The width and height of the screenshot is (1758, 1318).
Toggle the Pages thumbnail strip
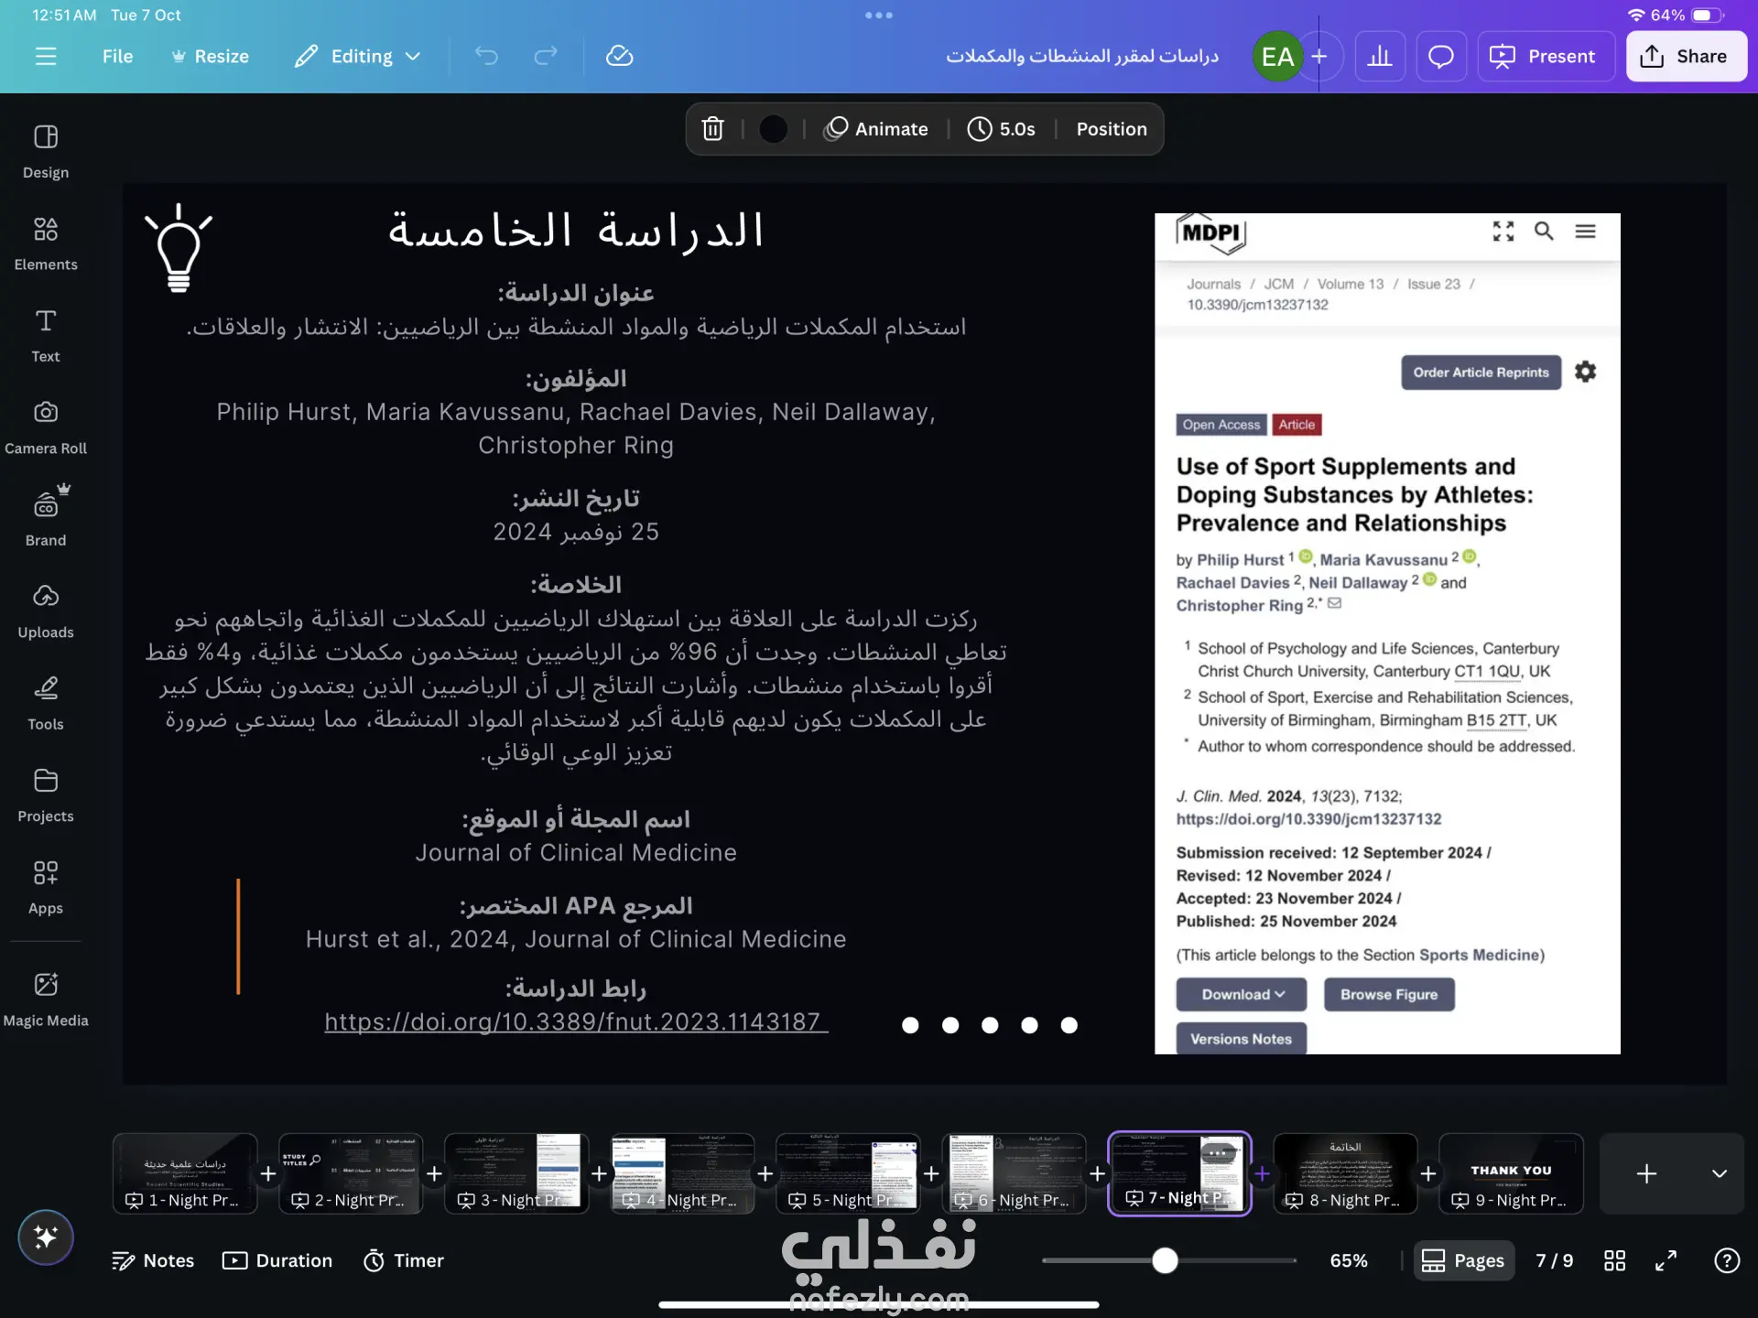click(1463, 1260)
